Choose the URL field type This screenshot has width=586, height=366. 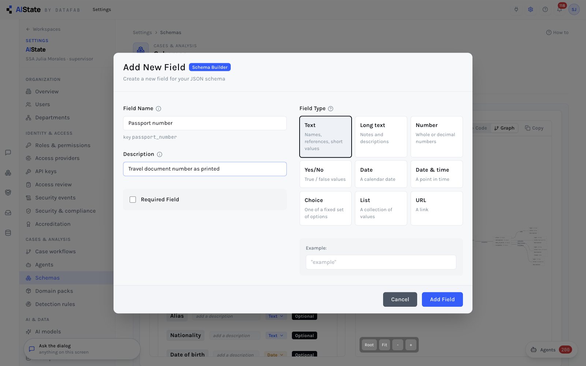[437, 208]
